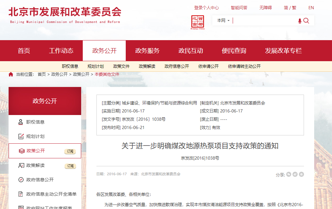Screen dimensions: 332x209
Task: Open 职权信息 in the sub-navigation bar
Action: pos(70,66)
